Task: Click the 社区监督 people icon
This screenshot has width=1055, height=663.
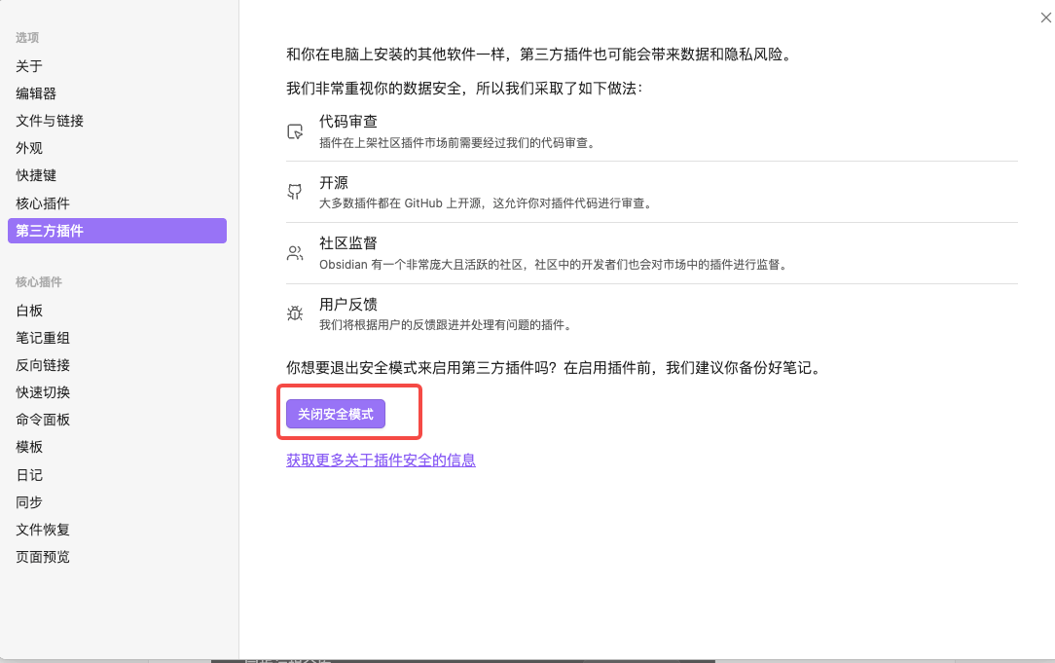Action: pyautogui.click(x=294, y=252)
